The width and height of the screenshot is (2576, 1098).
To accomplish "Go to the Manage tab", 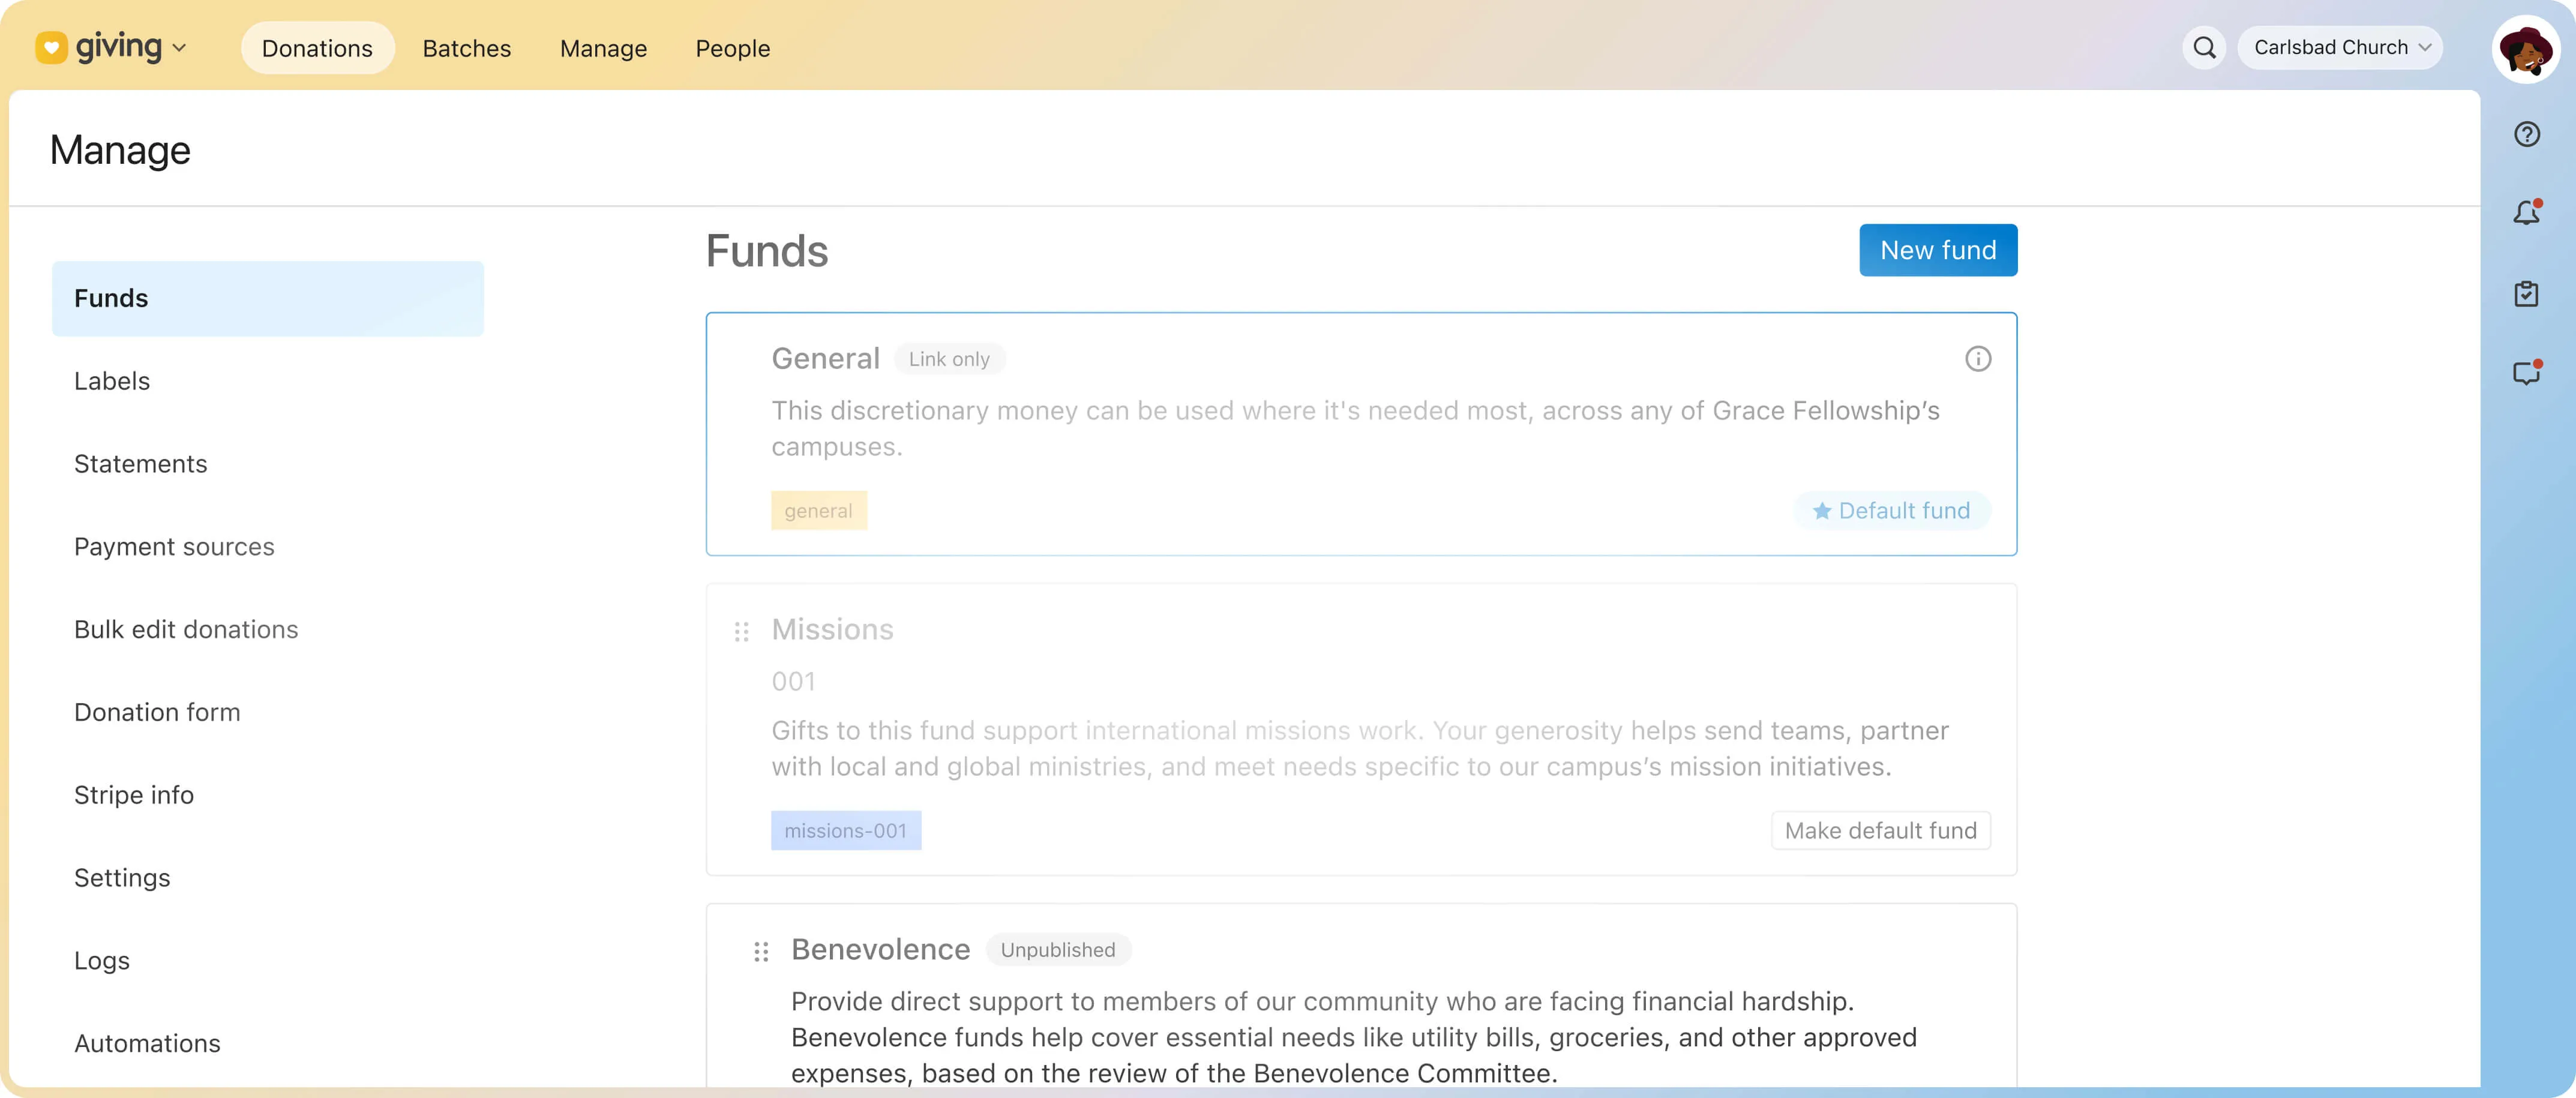I will tap(603, 48).
